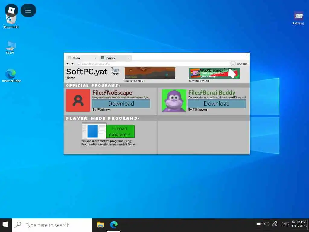
Task: Go to the Home link
Action: pyautogui.click(x=71, y=78)
